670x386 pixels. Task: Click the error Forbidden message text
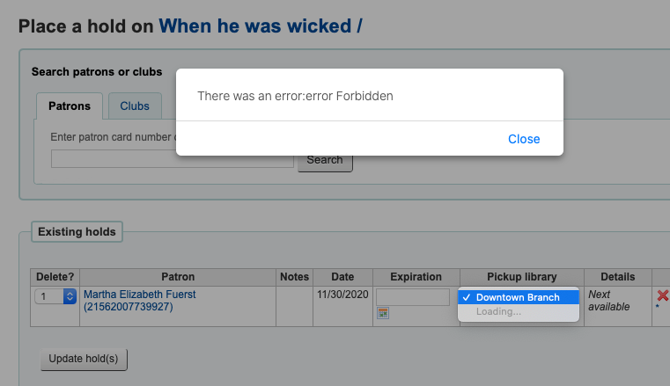pyautogui.click(x=295, y=96)
